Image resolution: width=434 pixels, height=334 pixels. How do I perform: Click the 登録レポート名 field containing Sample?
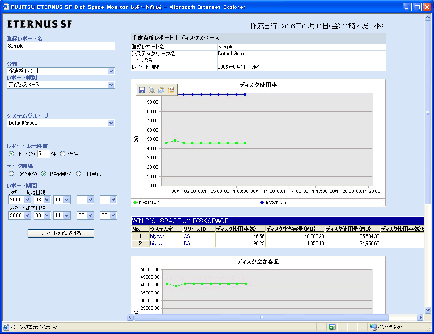point(61,46)
